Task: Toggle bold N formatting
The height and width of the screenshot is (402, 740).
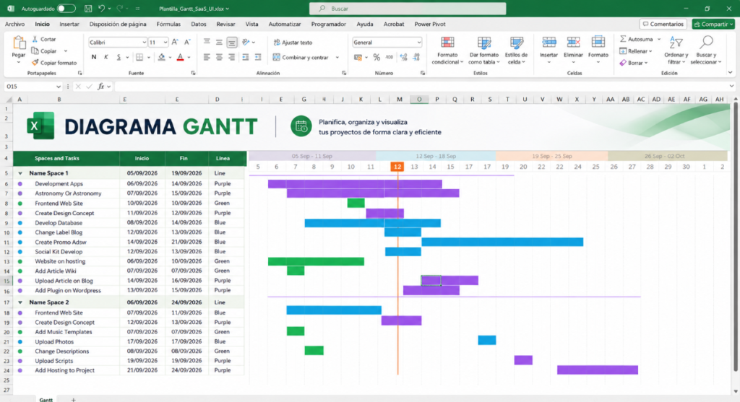Action: 94,57
